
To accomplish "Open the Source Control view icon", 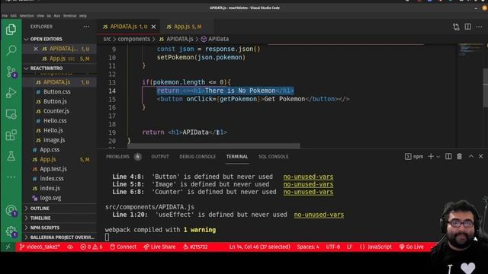I will (x=11, y=72).
